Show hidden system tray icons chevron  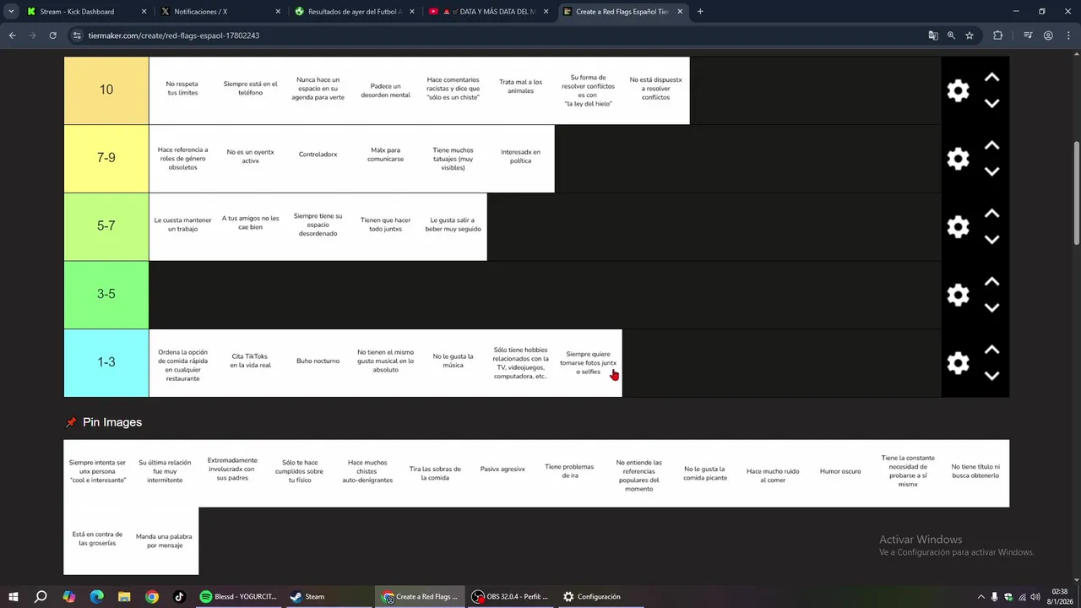[981, 597]
